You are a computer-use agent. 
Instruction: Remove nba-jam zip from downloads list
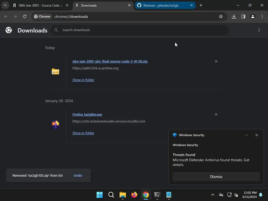click(x=216, y=61)
